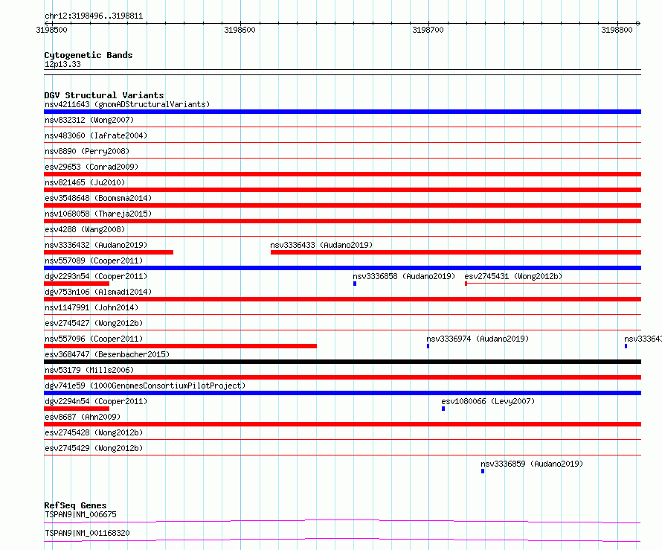Click dgv2293n54 (Cooper2011) label
Image resolution: width=662 pixels, height=550 pixels.
pyautogui.click(x=96, y=276)
